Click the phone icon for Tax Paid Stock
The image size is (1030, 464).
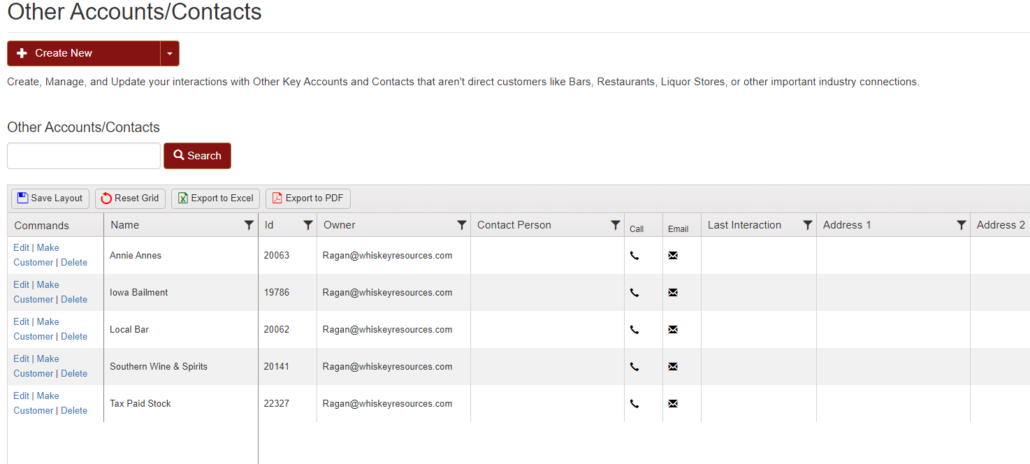[x=634, y=404]
